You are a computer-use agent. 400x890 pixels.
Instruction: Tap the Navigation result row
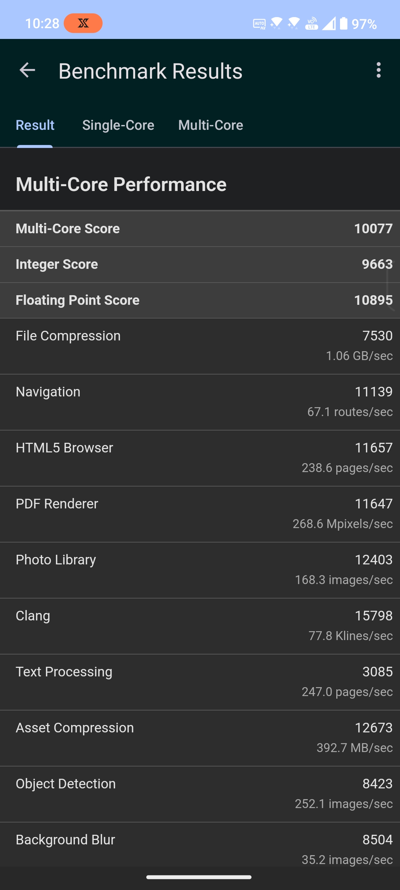coord(200,402)
